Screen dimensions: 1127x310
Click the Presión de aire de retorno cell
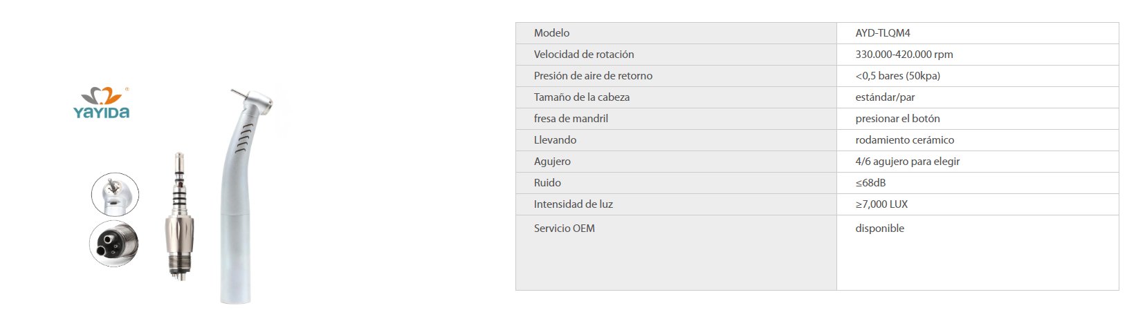(676, 76)
